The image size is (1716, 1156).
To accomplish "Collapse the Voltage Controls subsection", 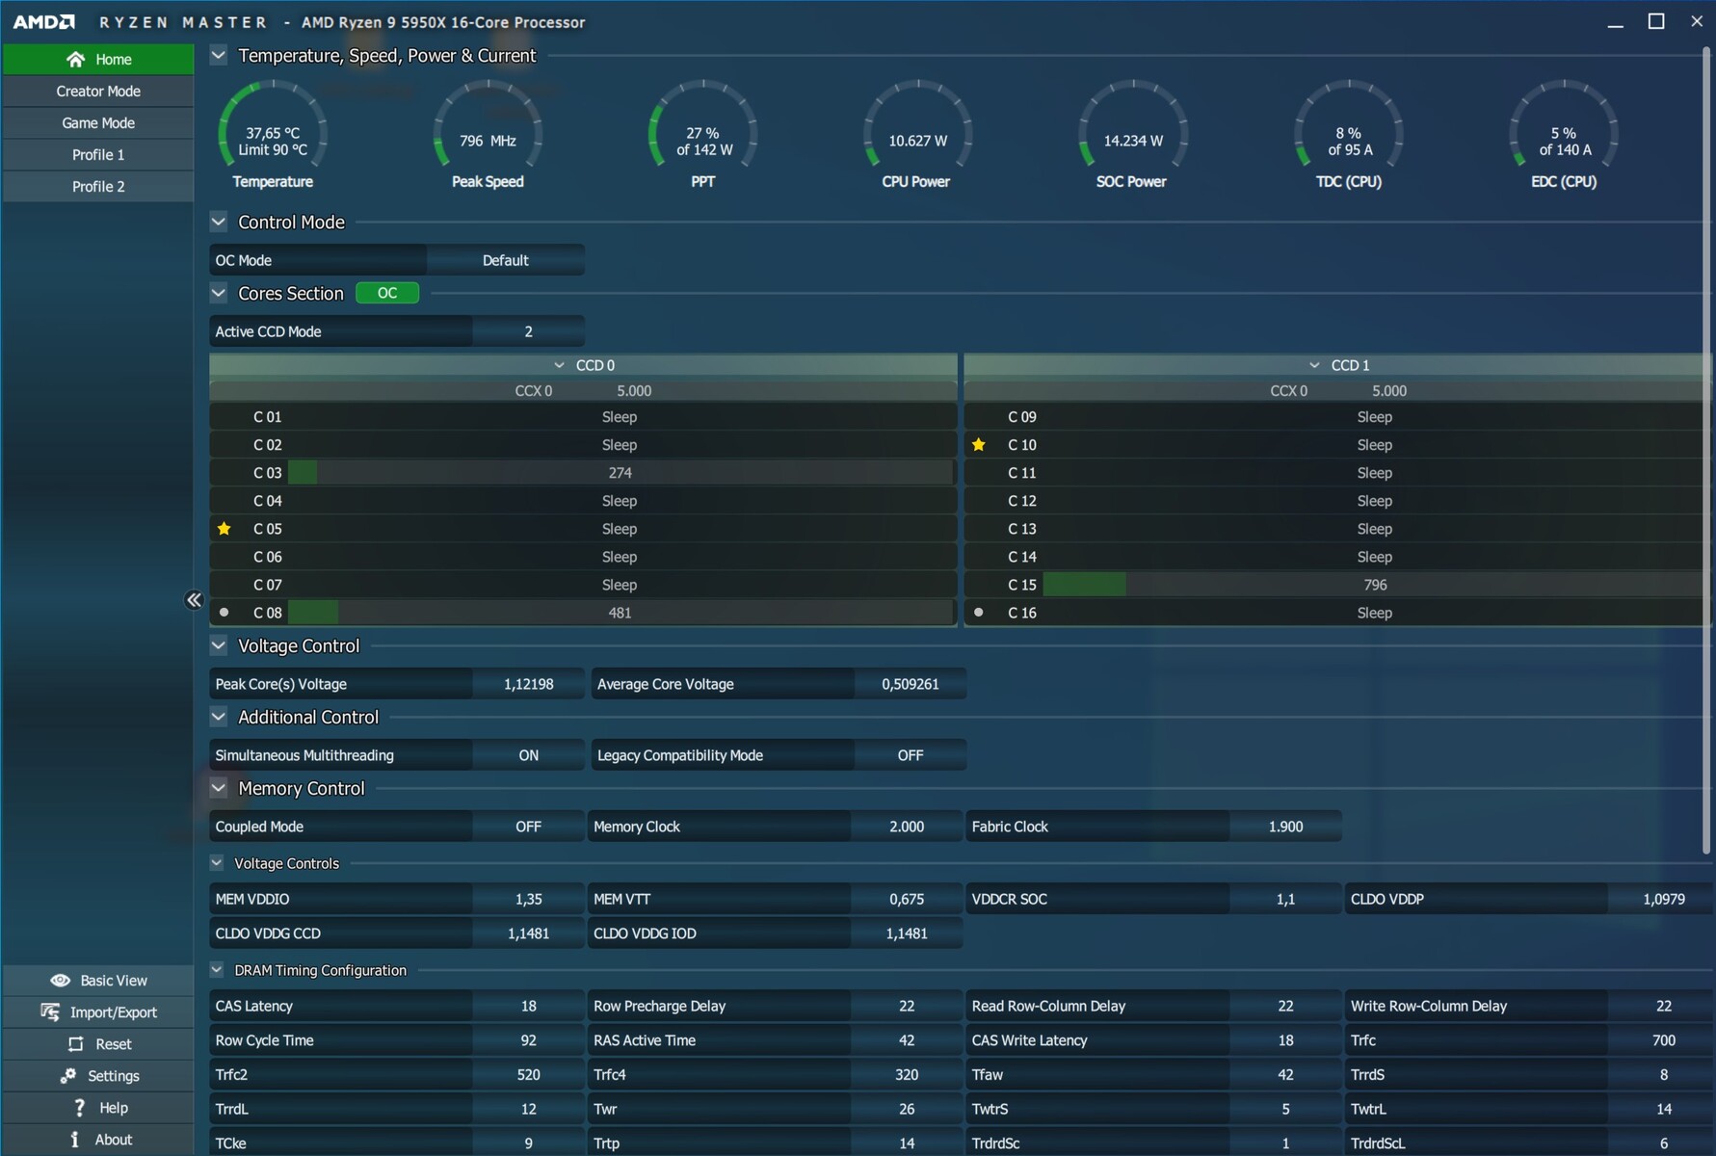I will (x=217, y=863).
